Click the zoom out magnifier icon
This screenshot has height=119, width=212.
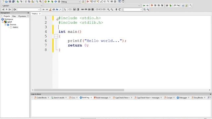[112, 10]
